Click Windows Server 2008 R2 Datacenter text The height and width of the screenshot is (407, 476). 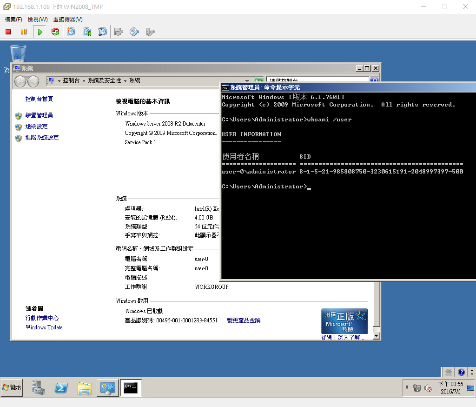(x=165, y=124)
